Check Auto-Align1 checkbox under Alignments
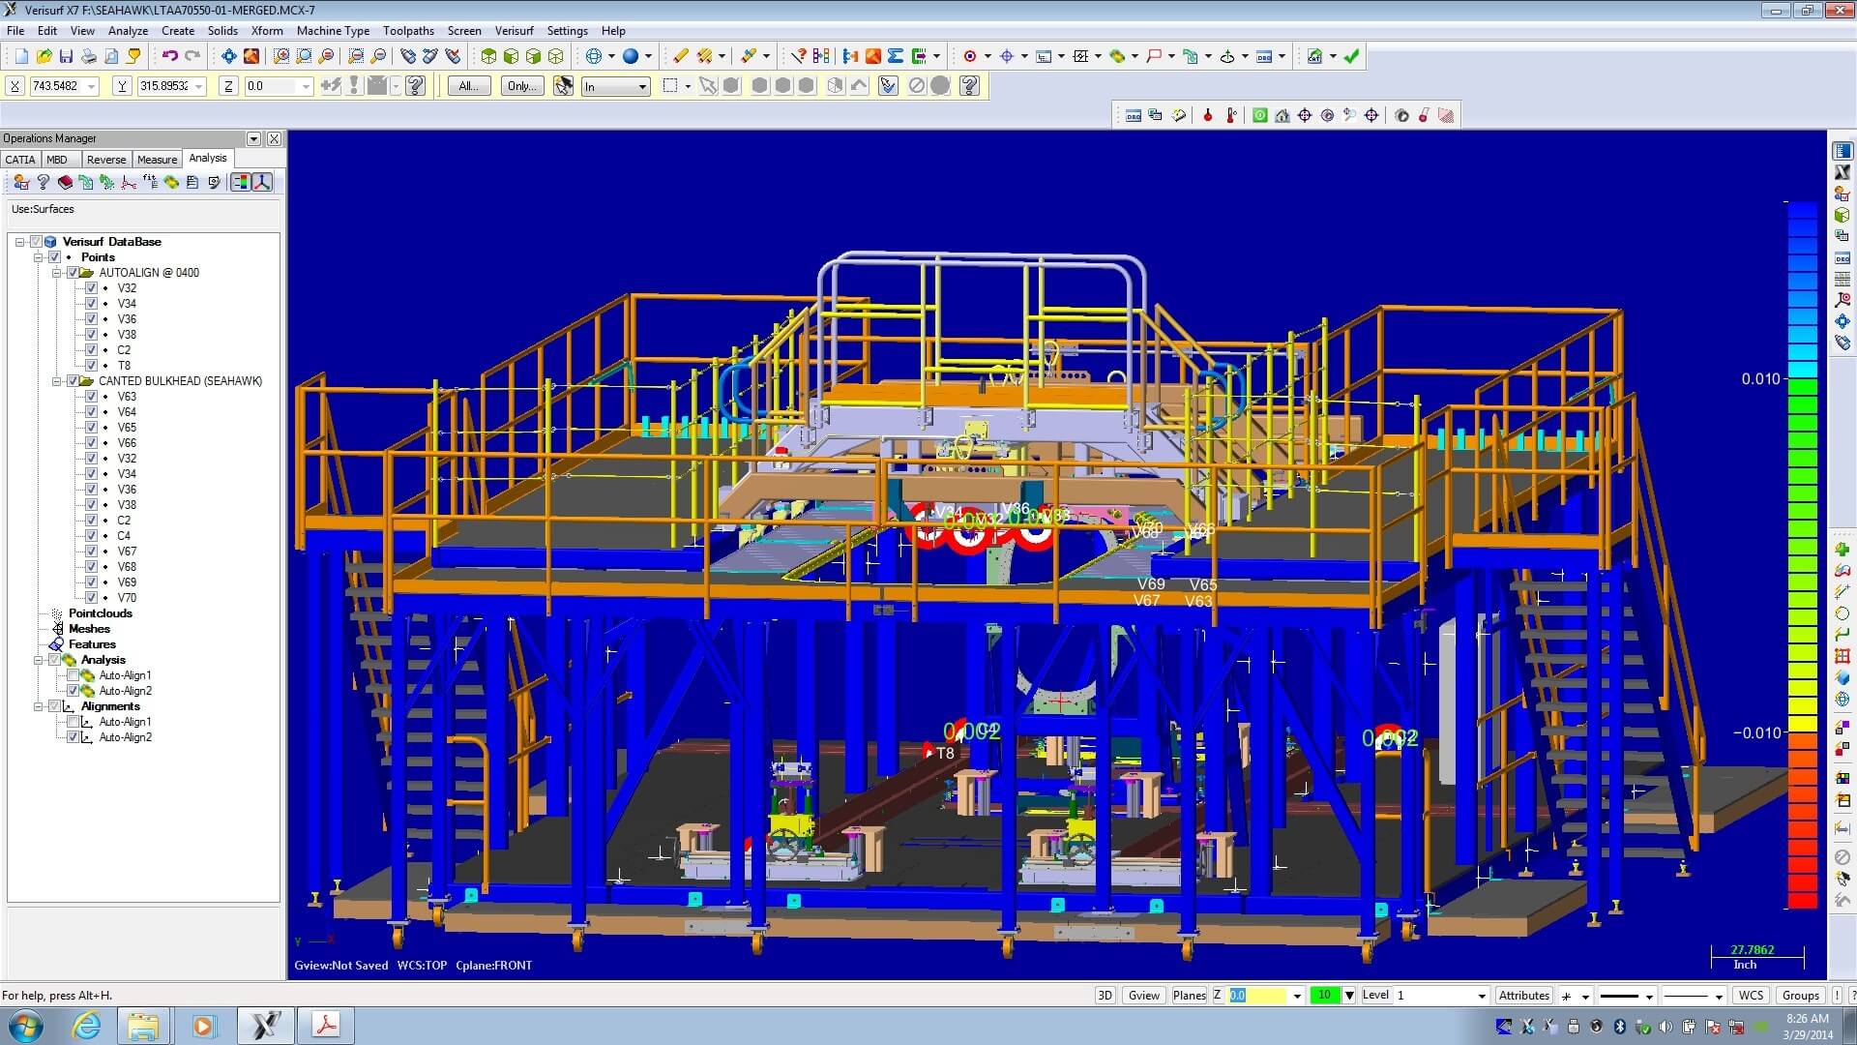 73,722
